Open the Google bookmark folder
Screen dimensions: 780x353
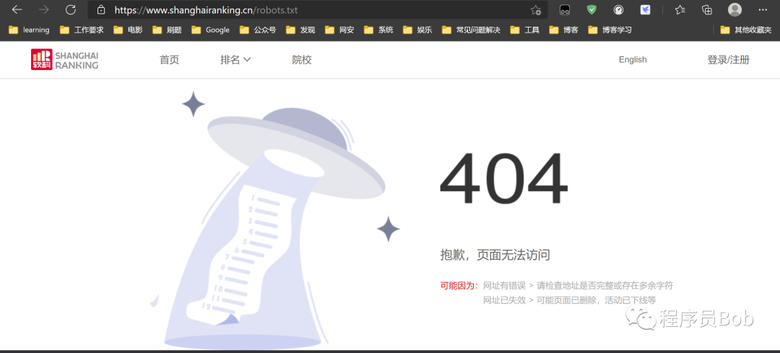point(210,30)
